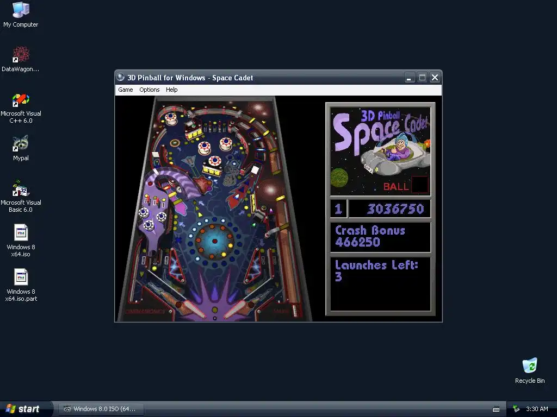Screen dimensions: 557x417
Task: Minimize the 3D Pinball window
Action: (x=410, y=77)
